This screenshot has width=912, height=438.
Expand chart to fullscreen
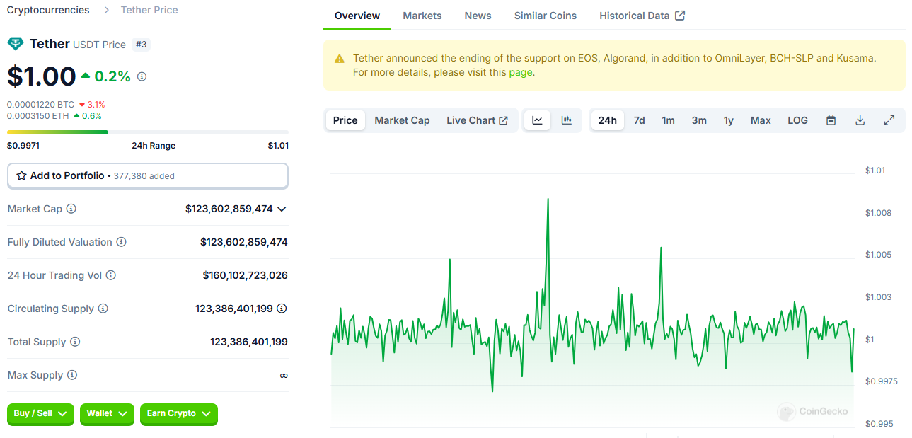click(x=889, y=120)
